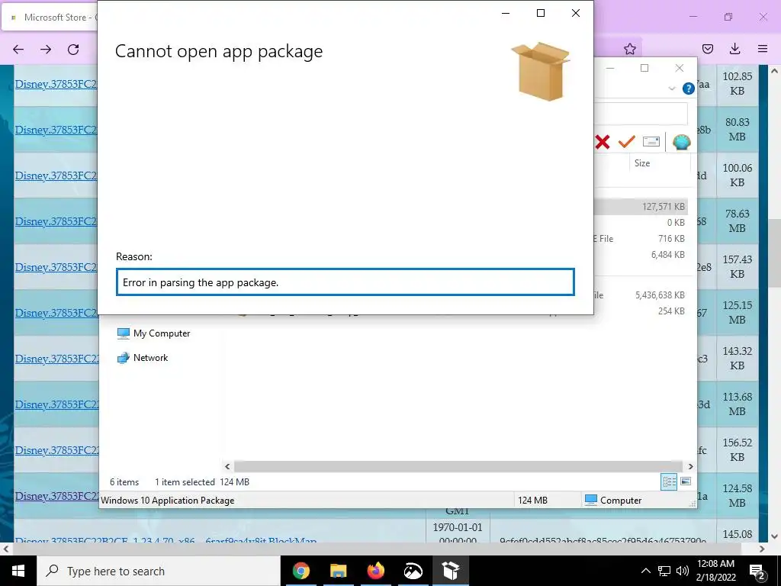Viewport: 781px width, 586px height.
Task: Open the Disney link in 113.68 MB row
Action: 56,405
